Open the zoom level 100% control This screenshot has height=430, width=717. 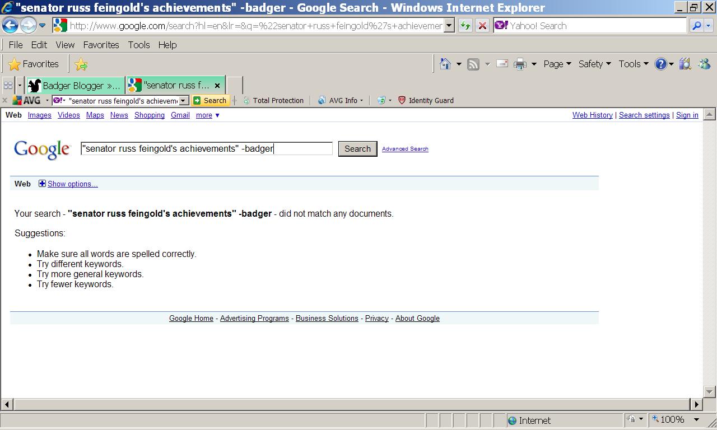pyautogui.click(x=676, y=420)
